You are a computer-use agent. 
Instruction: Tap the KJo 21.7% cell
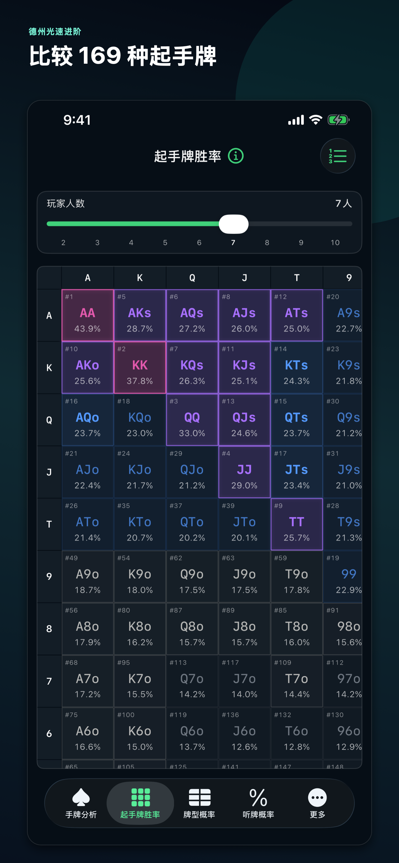(x=140, y=472)
